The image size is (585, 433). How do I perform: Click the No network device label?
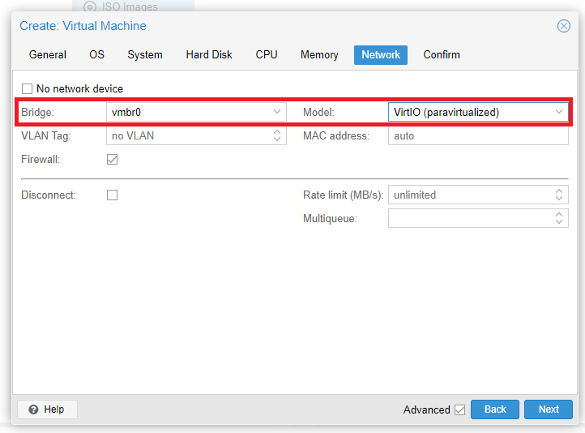pyautogui.click(x=79, y=89)
